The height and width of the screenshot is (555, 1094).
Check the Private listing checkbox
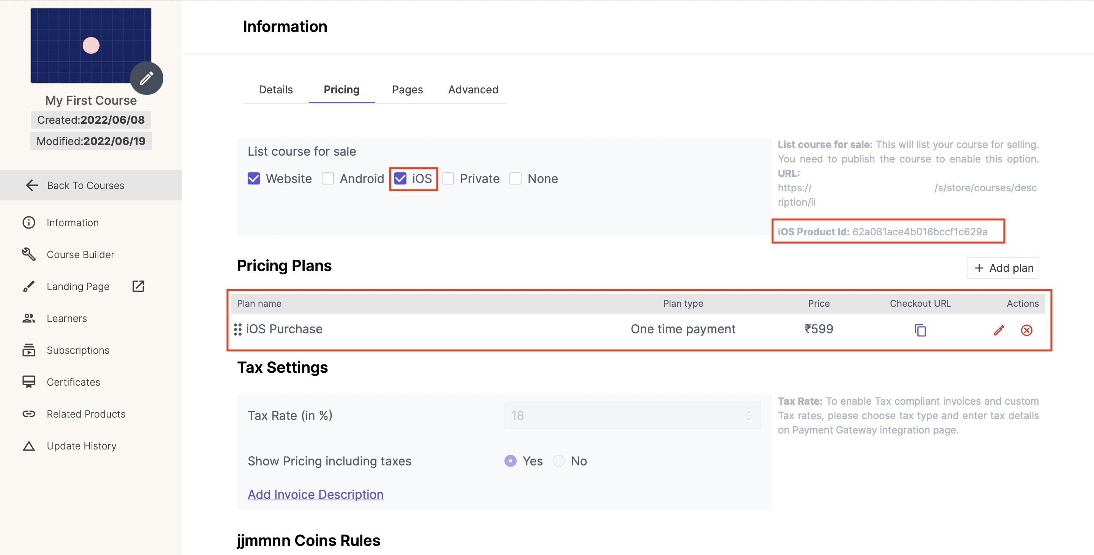tap(448, 179)
